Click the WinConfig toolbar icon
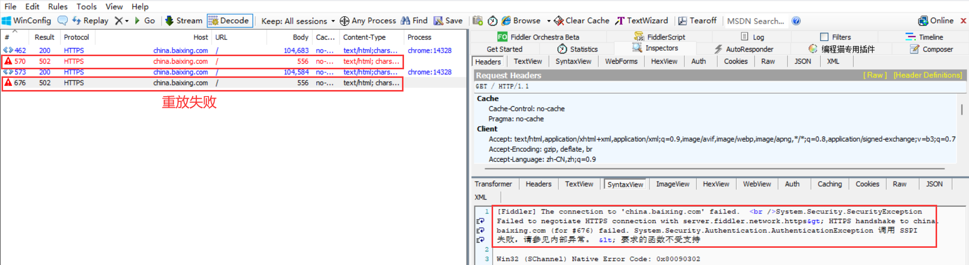 point(7,21)
